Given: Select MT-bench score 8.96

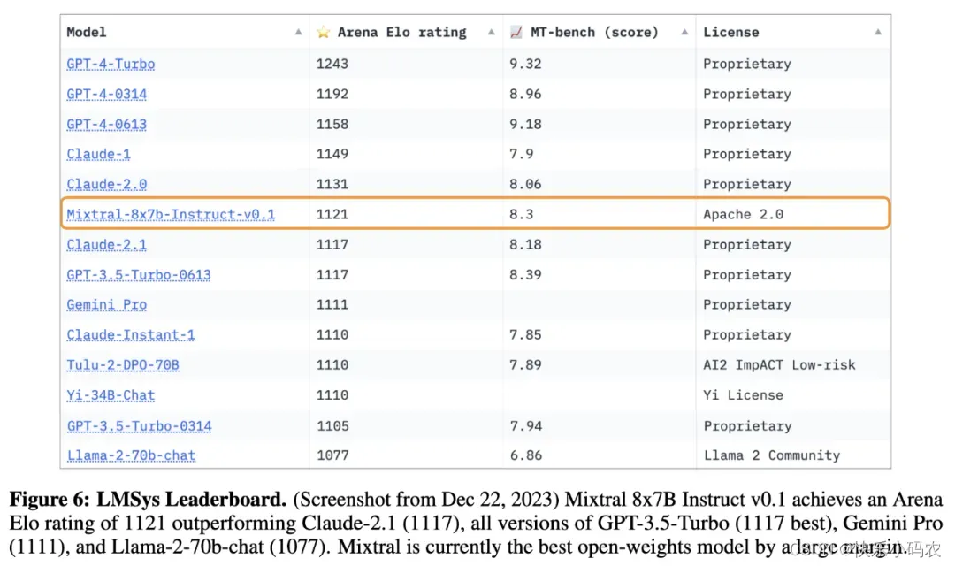Looking at the screenshot, I should (x=525, y=95).
